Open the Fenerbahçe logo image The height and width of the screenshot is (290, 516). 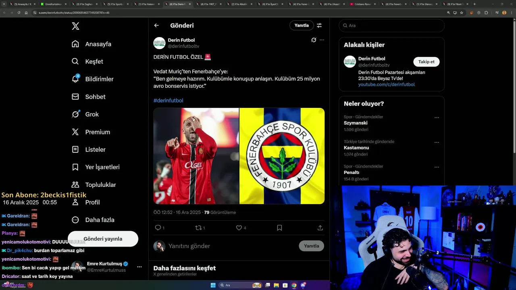point(282,156)
